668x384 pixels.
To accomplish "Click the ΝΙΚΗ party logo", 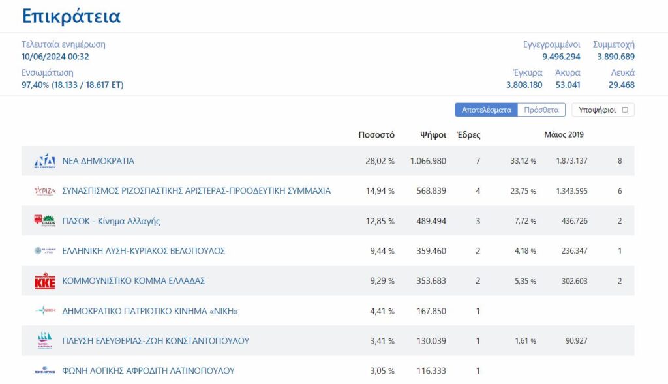I will 45,310.
